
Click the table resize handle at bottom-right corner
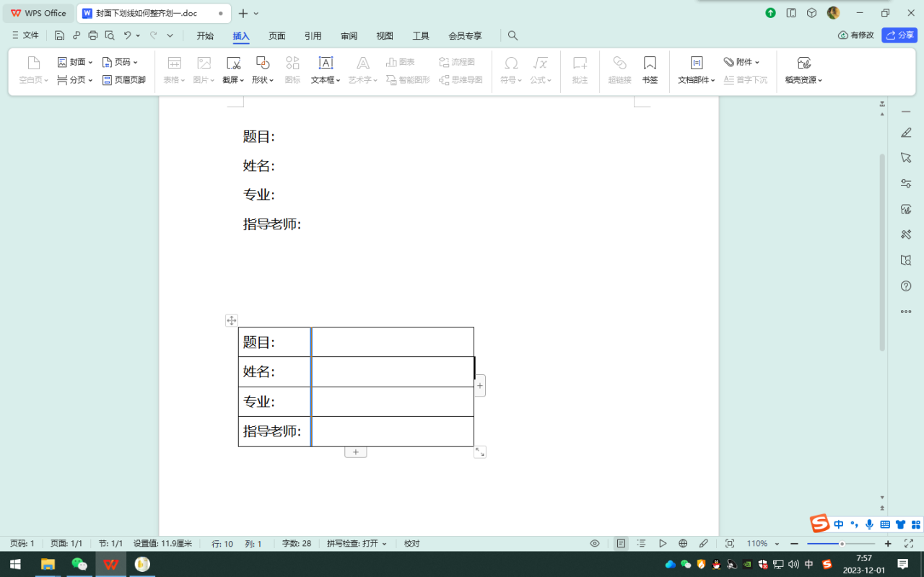tap(480, 452)
